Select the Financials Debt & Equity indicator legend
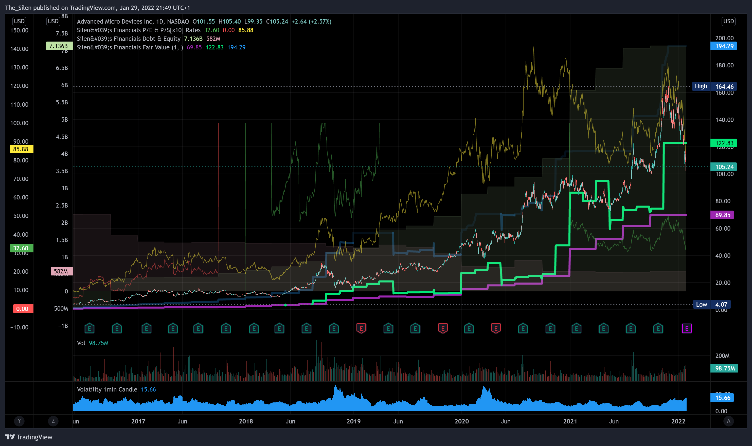 [x=129, y=39]
